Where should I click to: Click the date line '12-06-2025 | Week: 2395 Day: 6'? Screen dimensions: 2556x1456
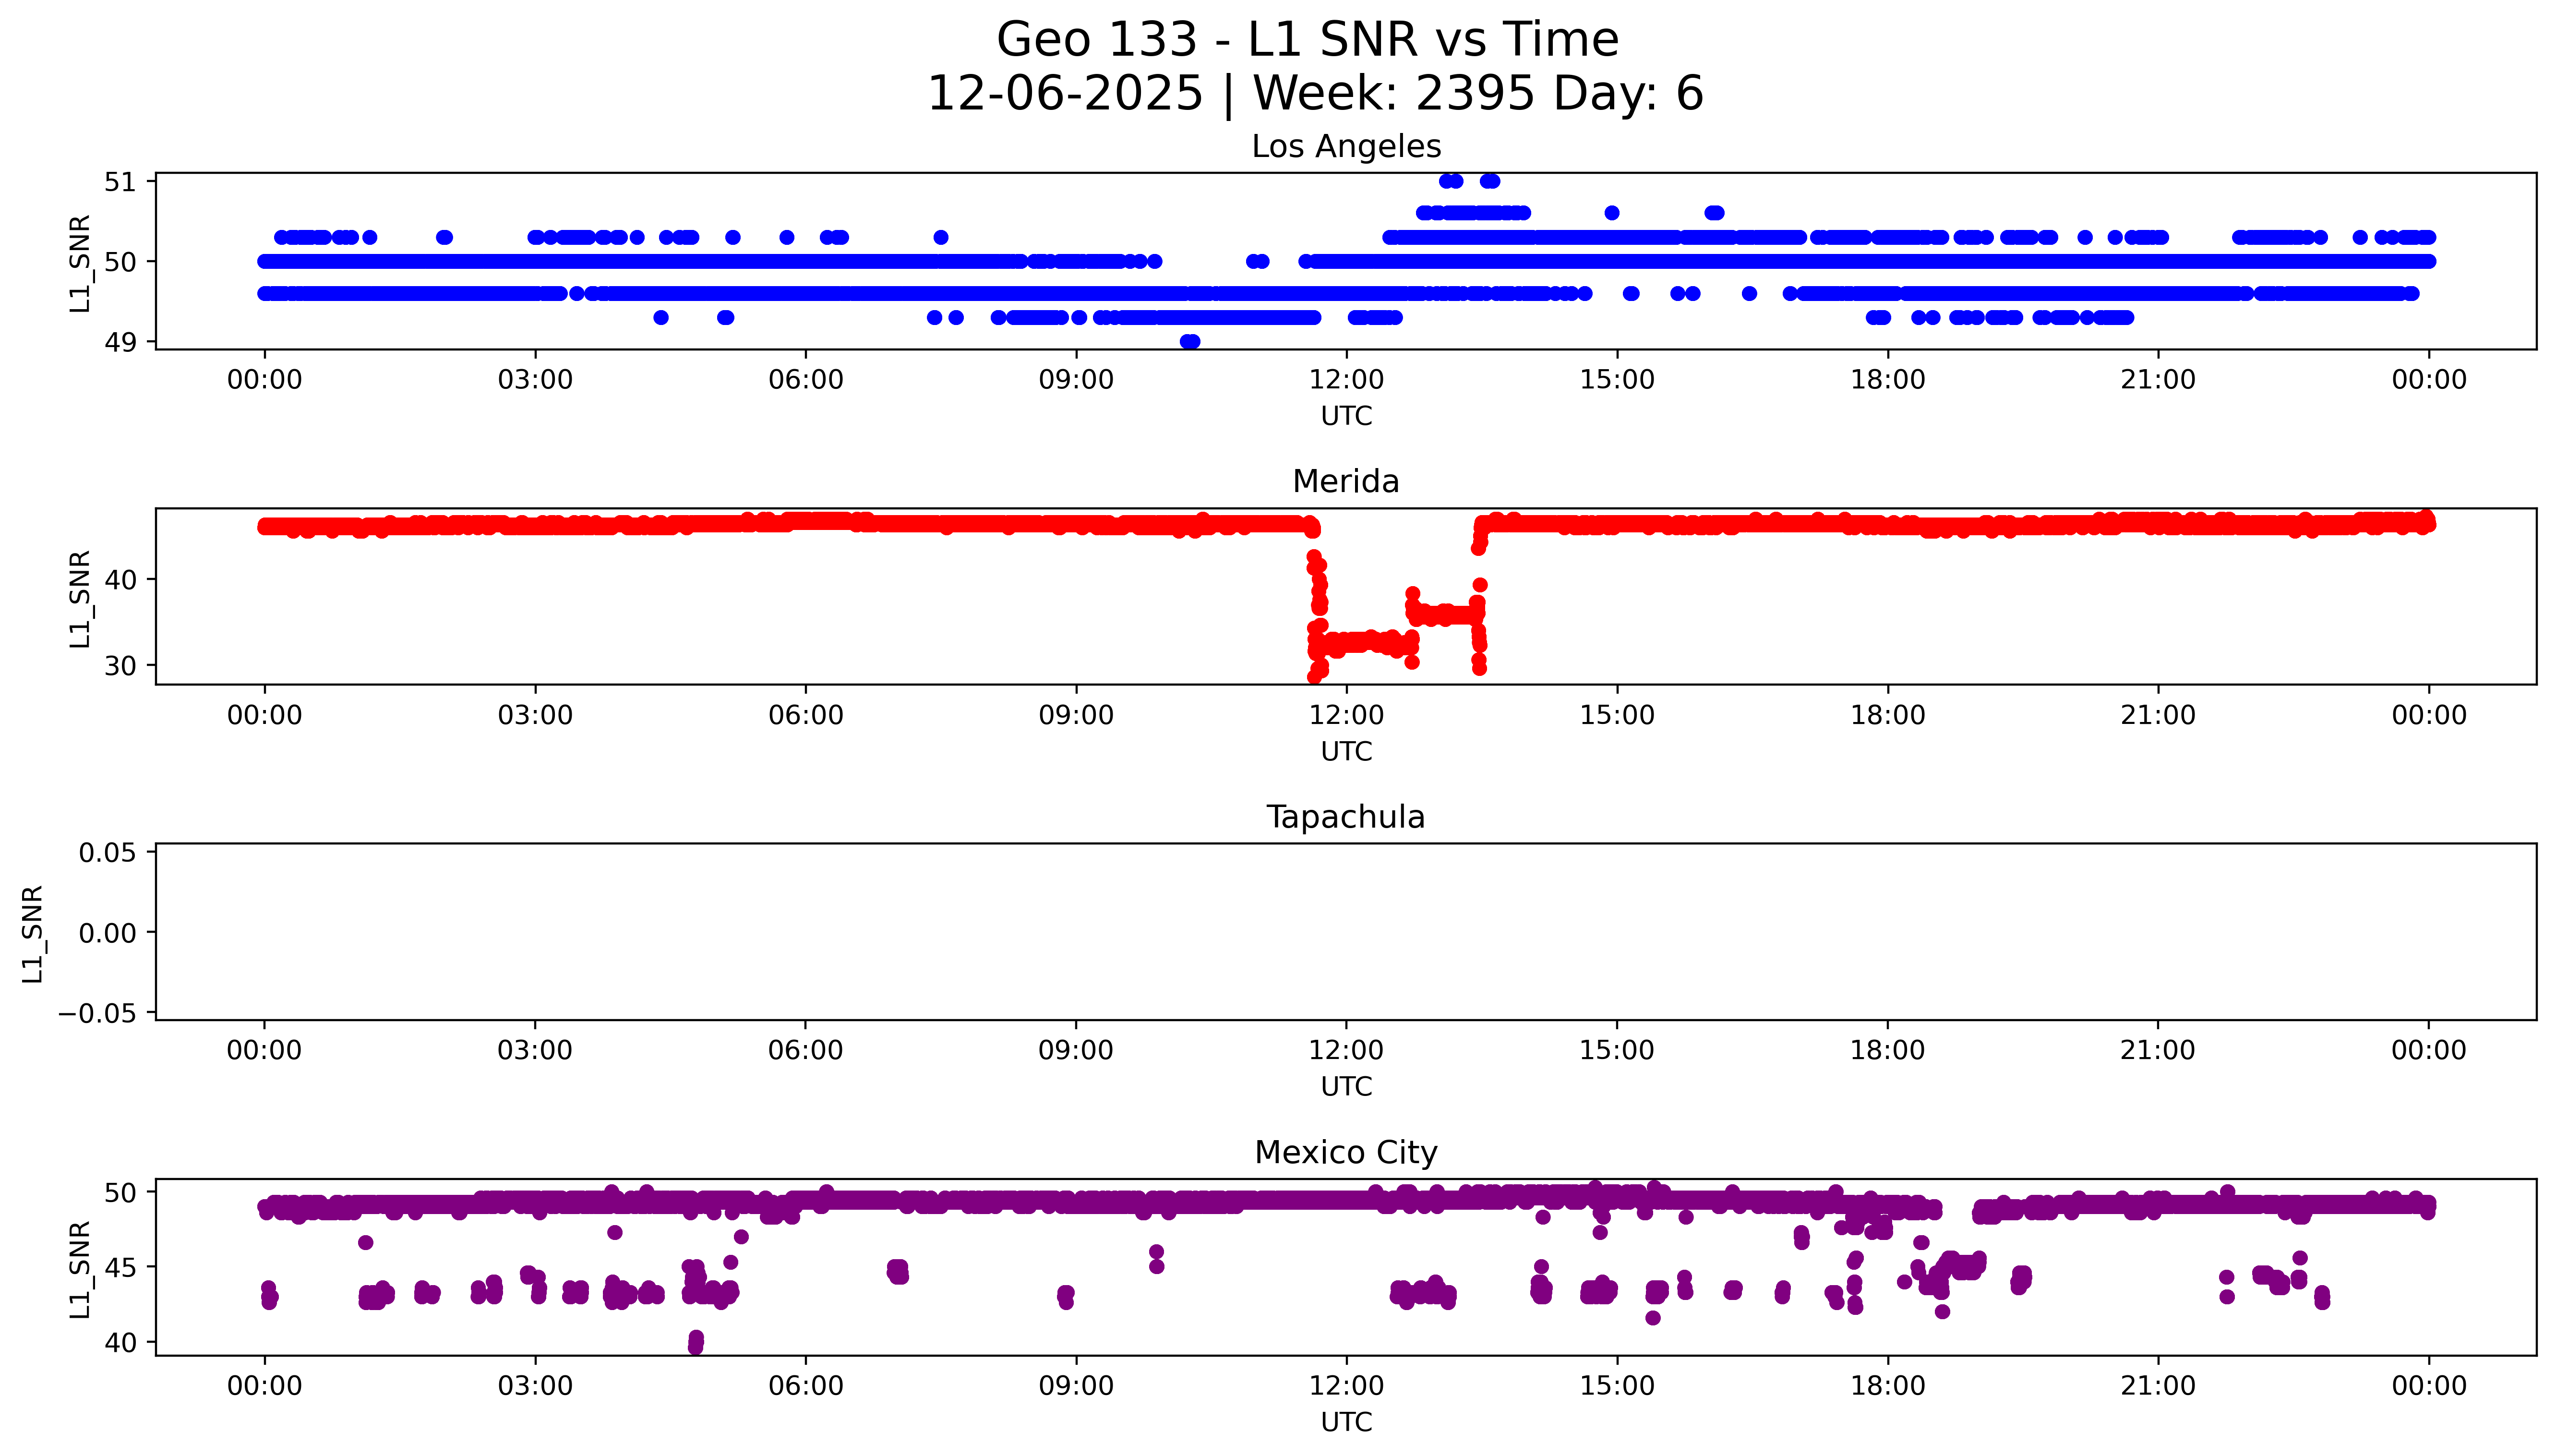[x=1315, y=93]
